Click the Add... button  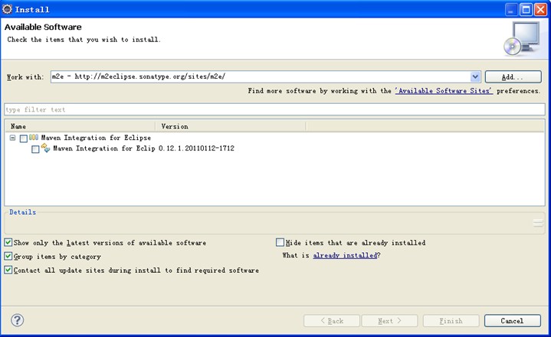[x=513, y=76]
